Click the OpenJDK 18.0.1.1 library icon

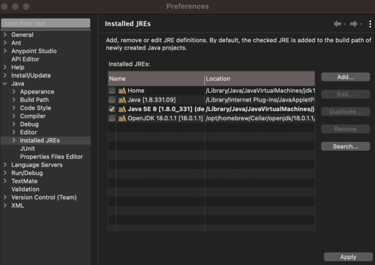(122, 118)
